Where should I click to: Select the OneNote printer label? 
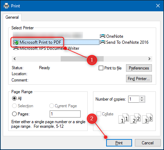pos(115,36)
